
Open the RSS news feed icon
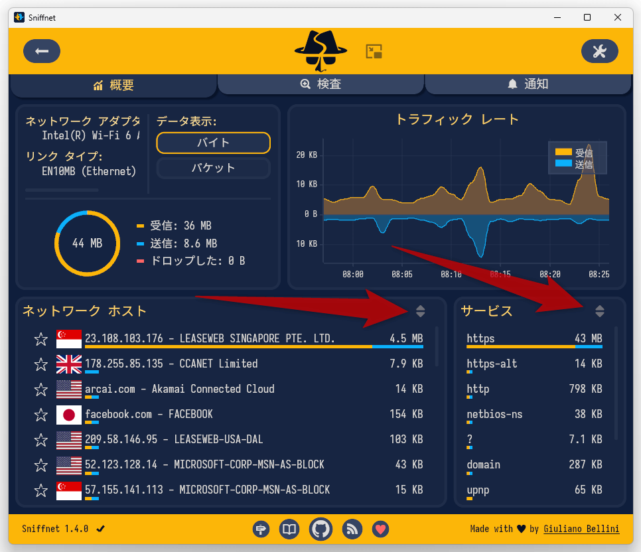coord(352,529)
